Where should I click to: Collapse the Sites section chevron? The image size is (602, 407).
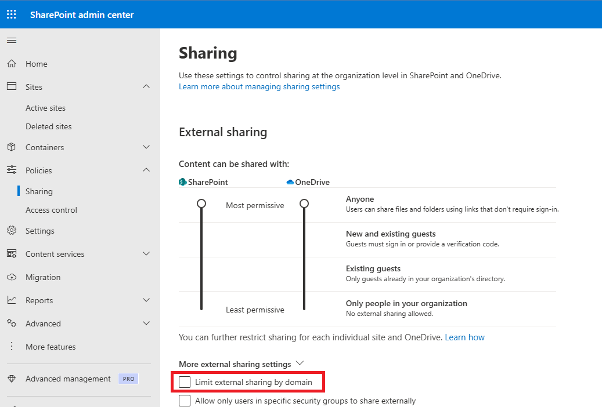click(146, 87)
